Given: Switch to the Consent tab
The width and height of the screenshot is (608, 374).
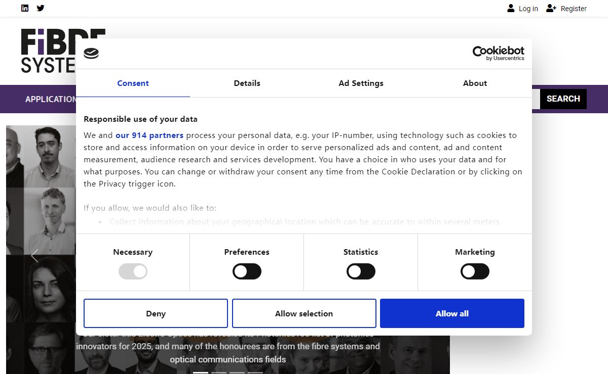Looking at the screenshot, I should [133, 83].
